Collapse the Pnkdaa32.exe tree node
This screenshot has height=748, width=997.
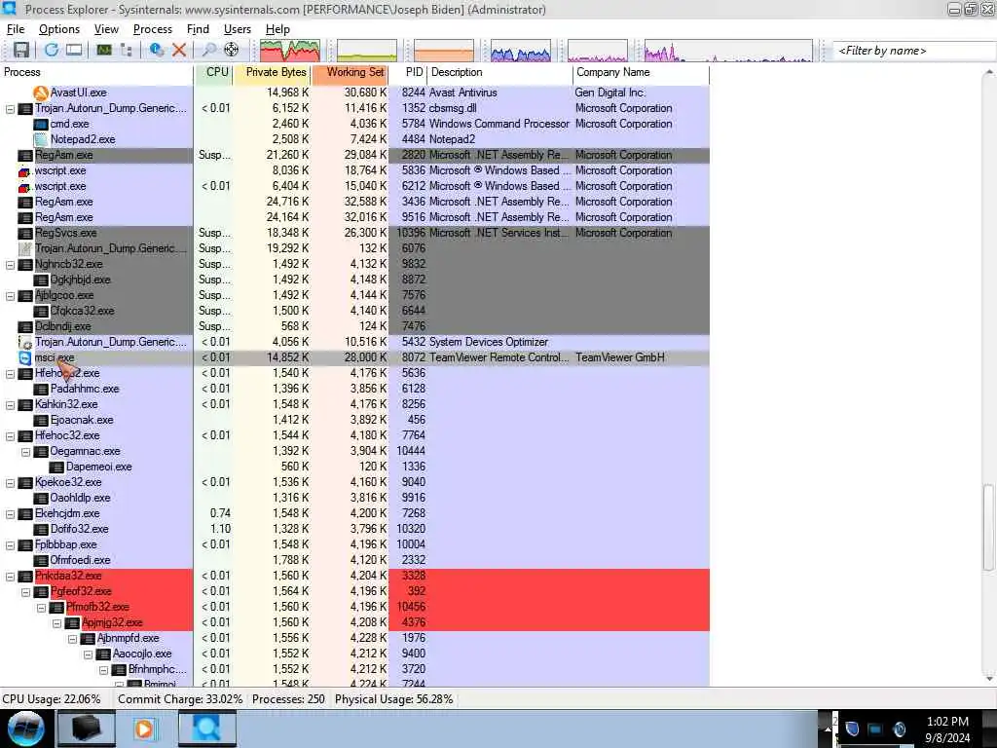[10, 577]
